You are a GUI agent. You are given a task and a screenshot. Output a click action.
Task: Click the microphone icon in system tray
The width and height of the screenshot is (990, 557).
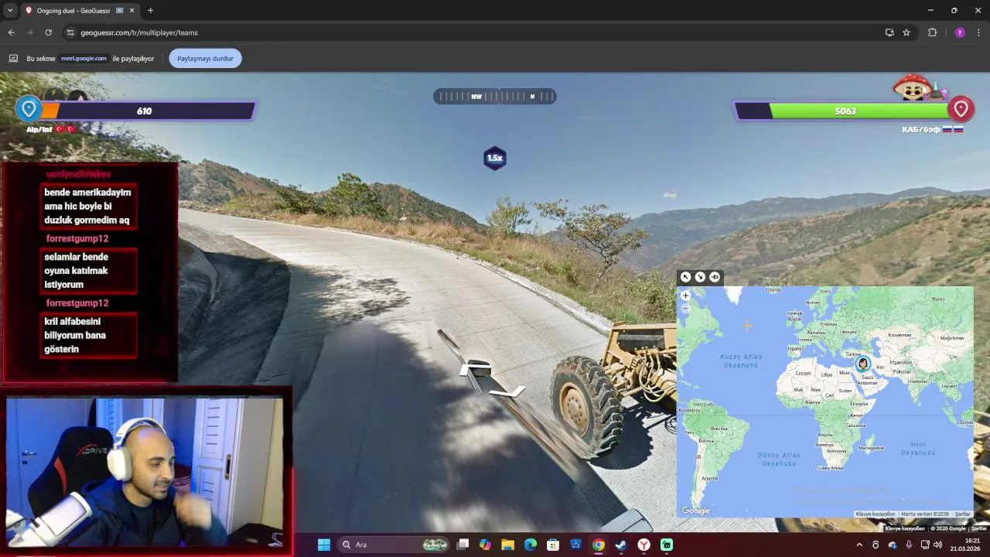coord(909,545)
